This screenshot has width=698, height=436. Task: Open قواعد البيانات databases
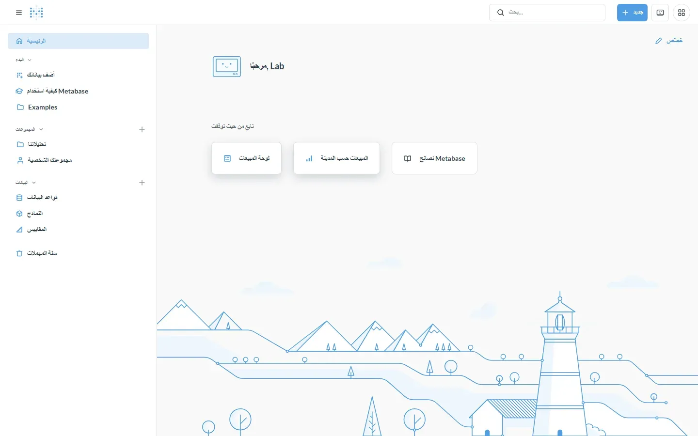coord(78,198)
